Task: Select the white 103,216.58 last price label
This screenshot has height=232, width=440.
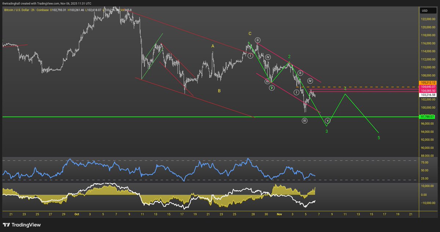Action: [x=428, y=95]
